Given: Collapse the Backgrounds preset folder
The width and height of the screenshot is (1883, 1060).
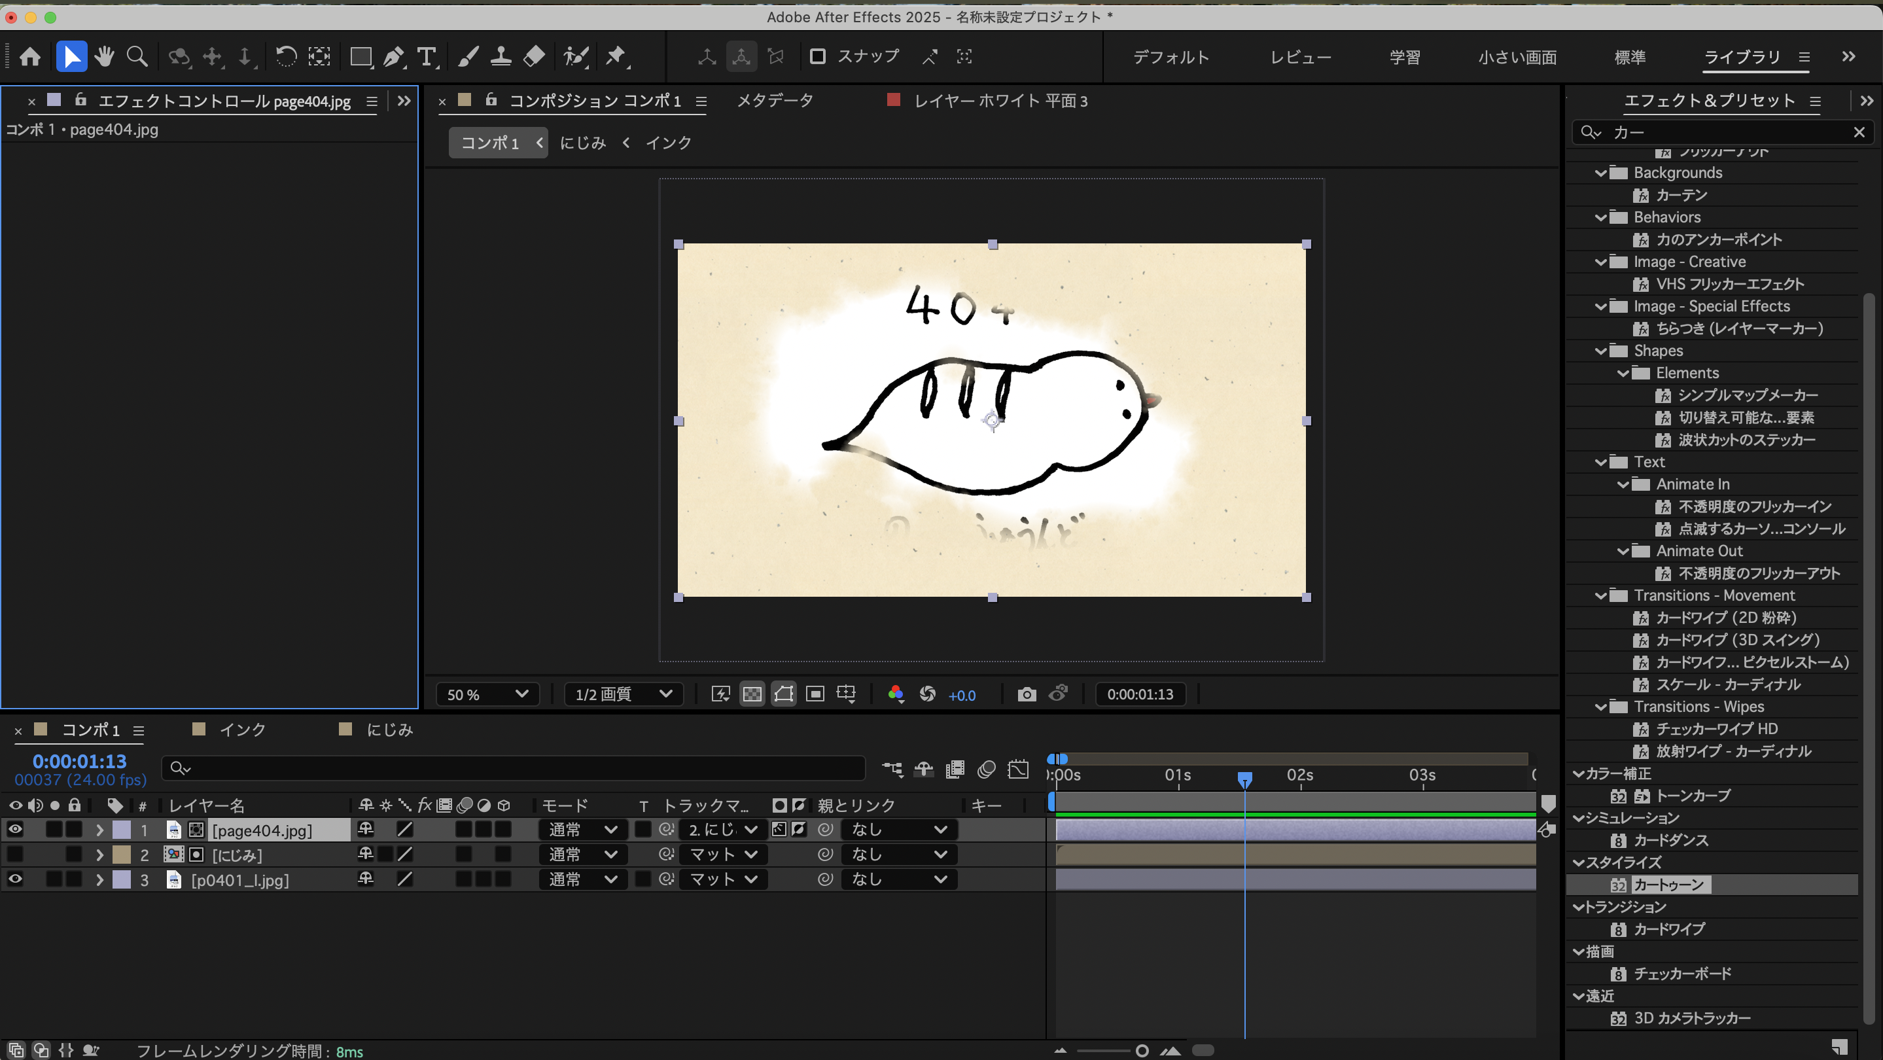Looking at the screenshot, I should (1601, 173).
